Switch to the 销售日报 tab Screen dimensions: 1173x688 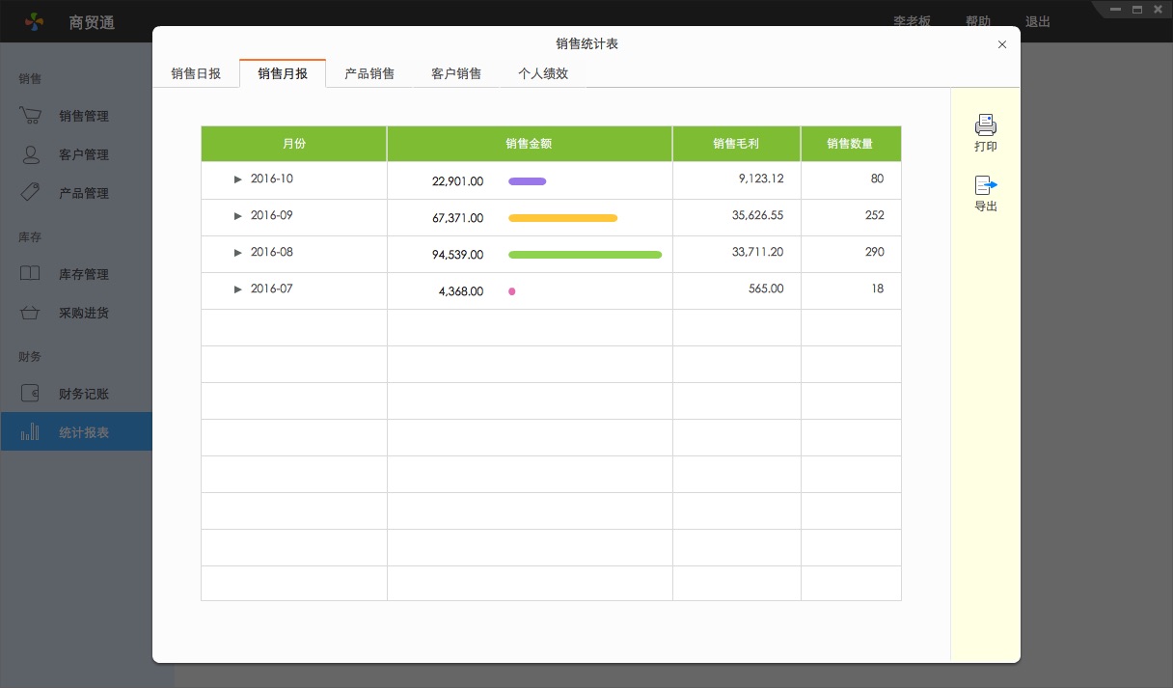196,73
